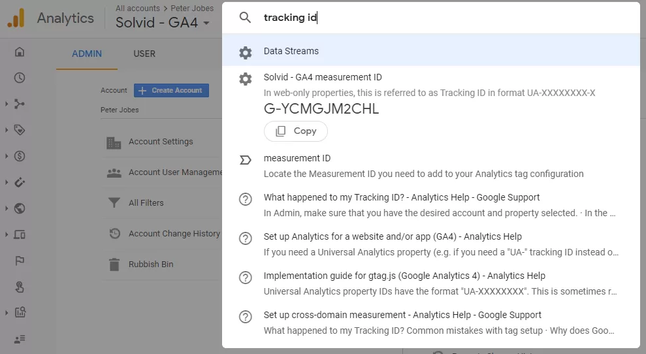Click help icon beside Set up Analytics for a website
The image size is (646, 354).
tap(245, 238)
